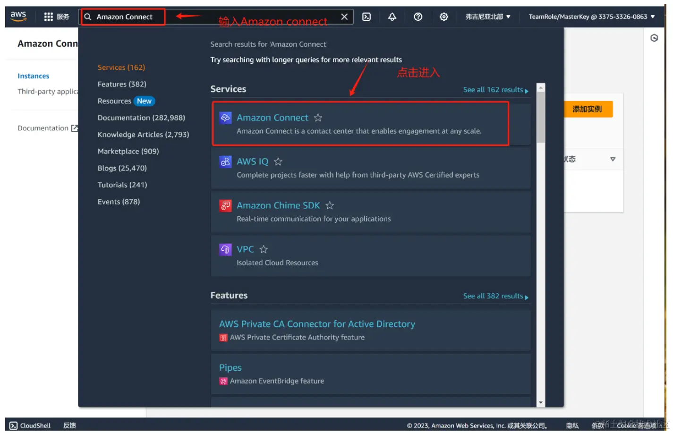Click the results scrollbar thumb
Image resolution: width=673 pixels, height=433 pixels.
(541, 117)
